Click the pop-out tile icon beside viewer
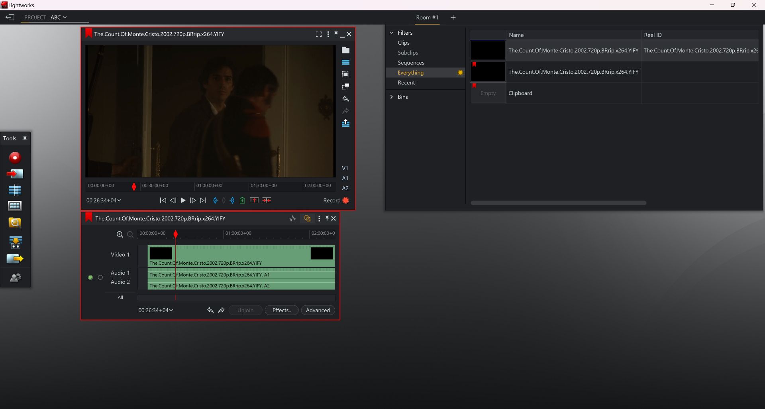The image size is (765, 409). point(345,87)
